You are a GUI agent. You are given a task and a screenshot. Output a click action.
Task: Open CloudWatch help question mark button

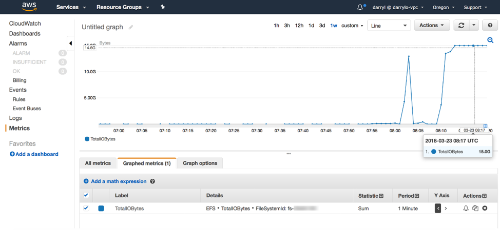coord(490,26)
